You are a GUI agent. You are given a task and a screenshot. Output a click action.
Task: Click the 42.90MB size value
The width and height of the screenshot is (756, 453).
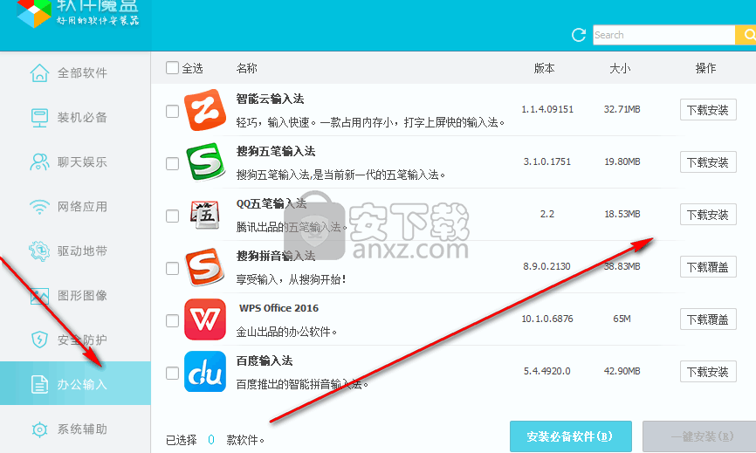(622, 371)
